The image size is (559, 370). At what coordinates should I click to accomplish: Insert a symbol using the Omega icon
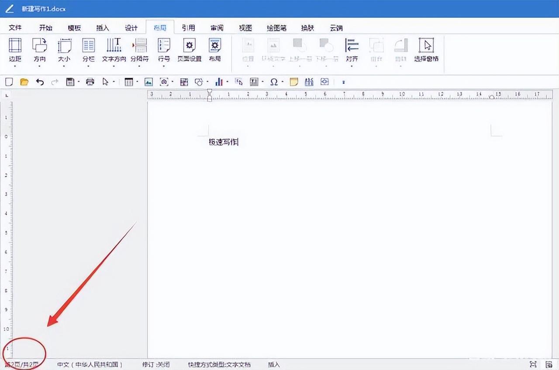pyautogui.click(x=274, y=82)
